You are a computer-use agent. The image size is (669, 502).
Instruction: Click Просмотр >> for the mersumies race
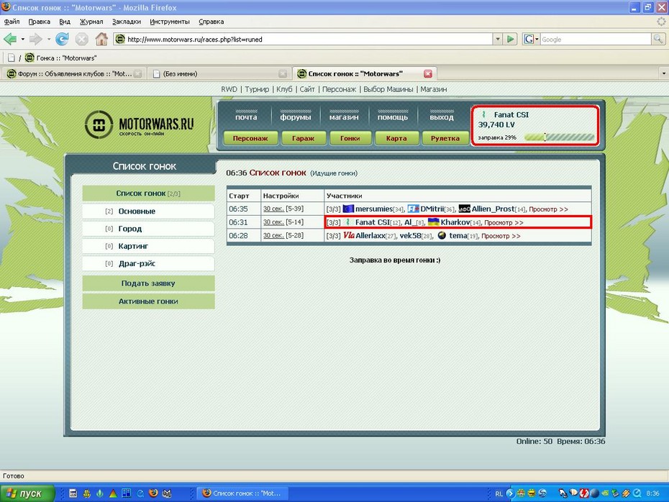tap(548, 209)
